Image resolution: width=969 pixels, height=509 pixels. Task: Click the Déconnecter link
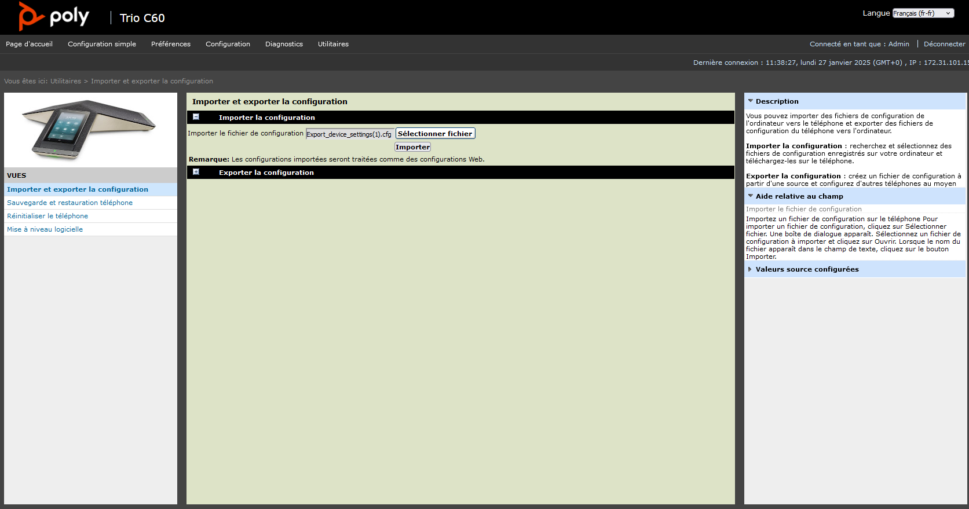click(944, 44)
